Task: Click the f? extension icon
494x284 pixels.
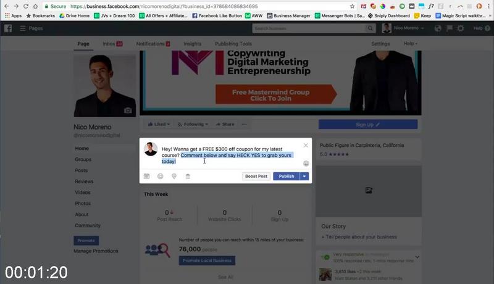Action: click(431, 6)
